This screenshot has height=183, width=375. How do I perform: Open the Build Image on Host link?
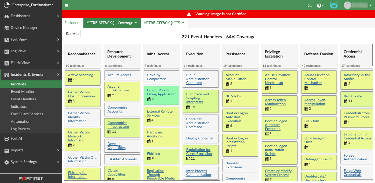pos(316,140)
